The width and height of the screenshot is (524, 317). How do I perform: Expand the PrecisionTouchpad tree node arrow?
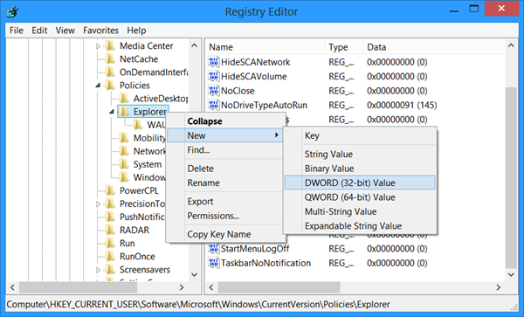[98, 204]
